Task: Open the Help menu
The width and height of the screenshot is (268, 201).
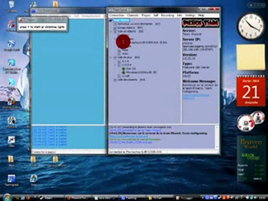Action: (x=201, y=15)
